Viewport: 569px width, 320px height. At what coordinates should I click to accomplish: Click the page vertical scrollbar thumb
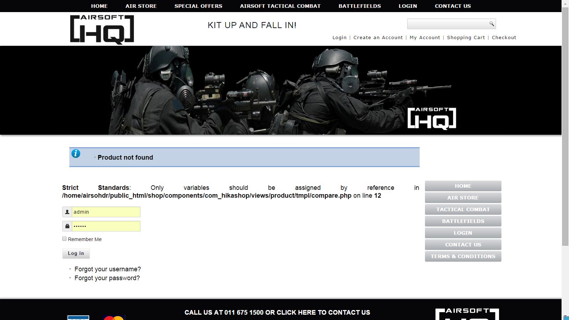tap(565, 126)
